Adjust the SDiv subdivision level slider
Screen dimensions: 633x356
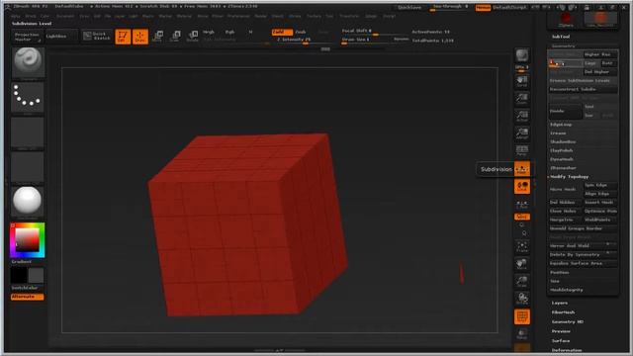(566, 63)
